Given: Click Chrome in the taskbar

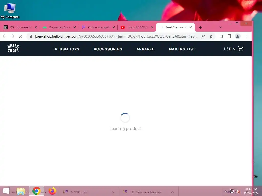Looking at the screenshot, I should (x=37, y=191).
